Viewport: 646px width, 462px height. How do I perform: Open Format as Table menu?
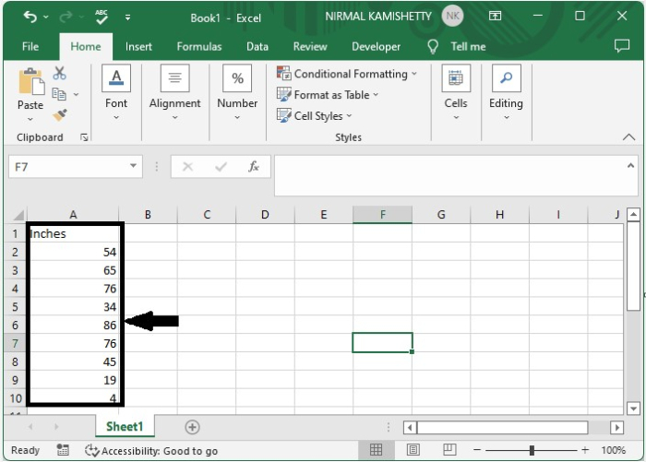tap(328, 95)
